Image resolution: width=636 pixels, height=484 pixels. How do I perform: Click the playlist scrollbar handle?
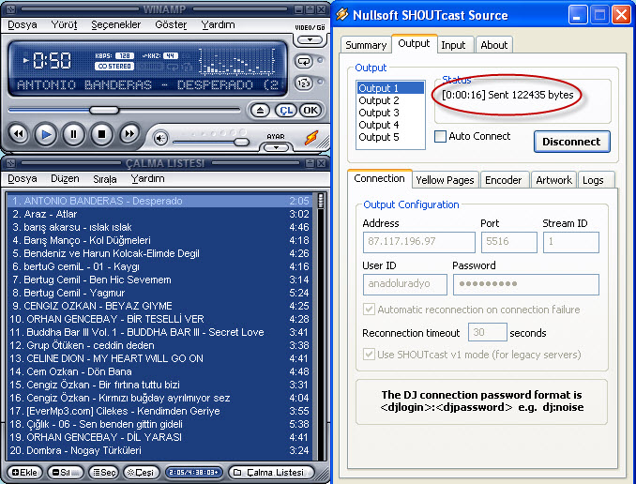point(321,201)
